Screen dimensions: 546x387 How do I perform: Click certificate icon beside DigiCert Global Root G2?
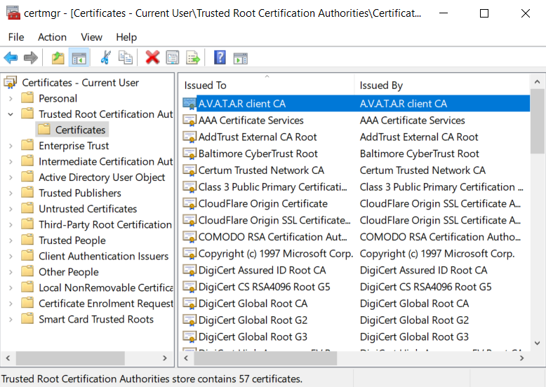189,320
